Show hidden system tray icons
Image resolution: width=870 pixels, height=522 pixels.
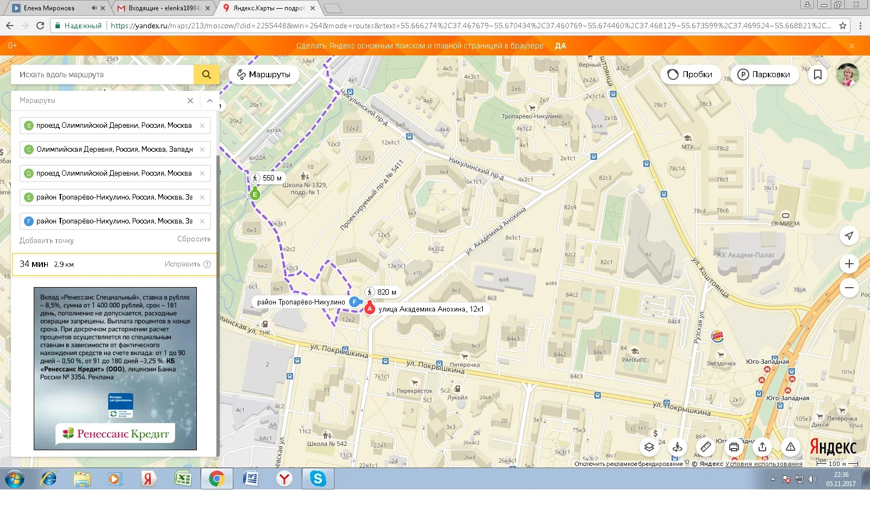tap(773, 479)
